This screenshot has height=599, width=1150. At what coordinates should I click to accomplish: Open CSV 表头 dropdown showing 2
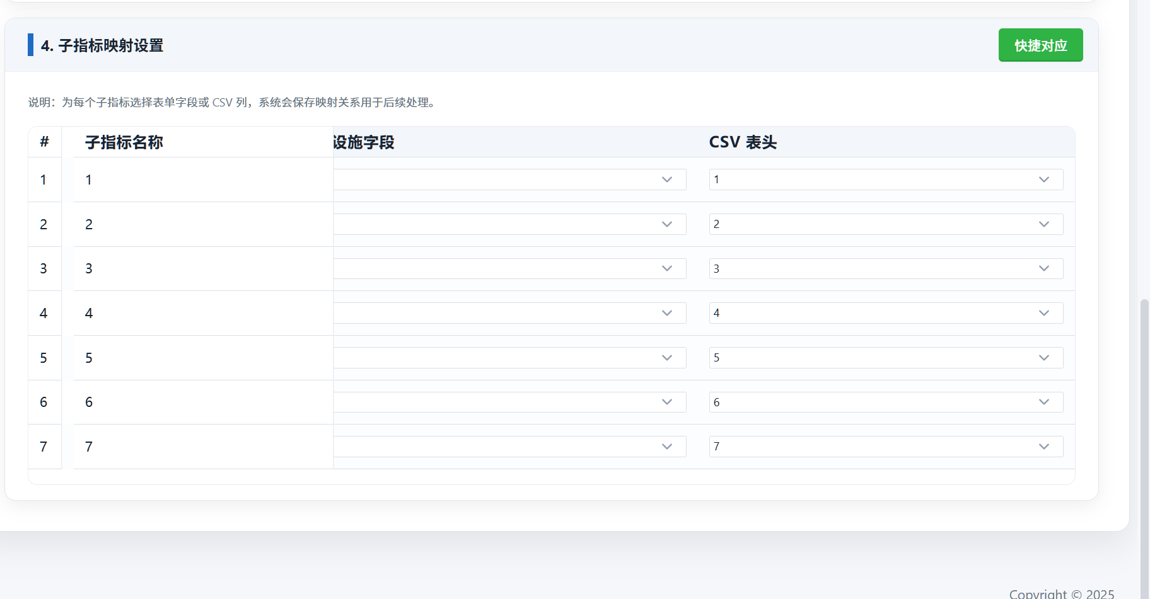tap(886, 224)
